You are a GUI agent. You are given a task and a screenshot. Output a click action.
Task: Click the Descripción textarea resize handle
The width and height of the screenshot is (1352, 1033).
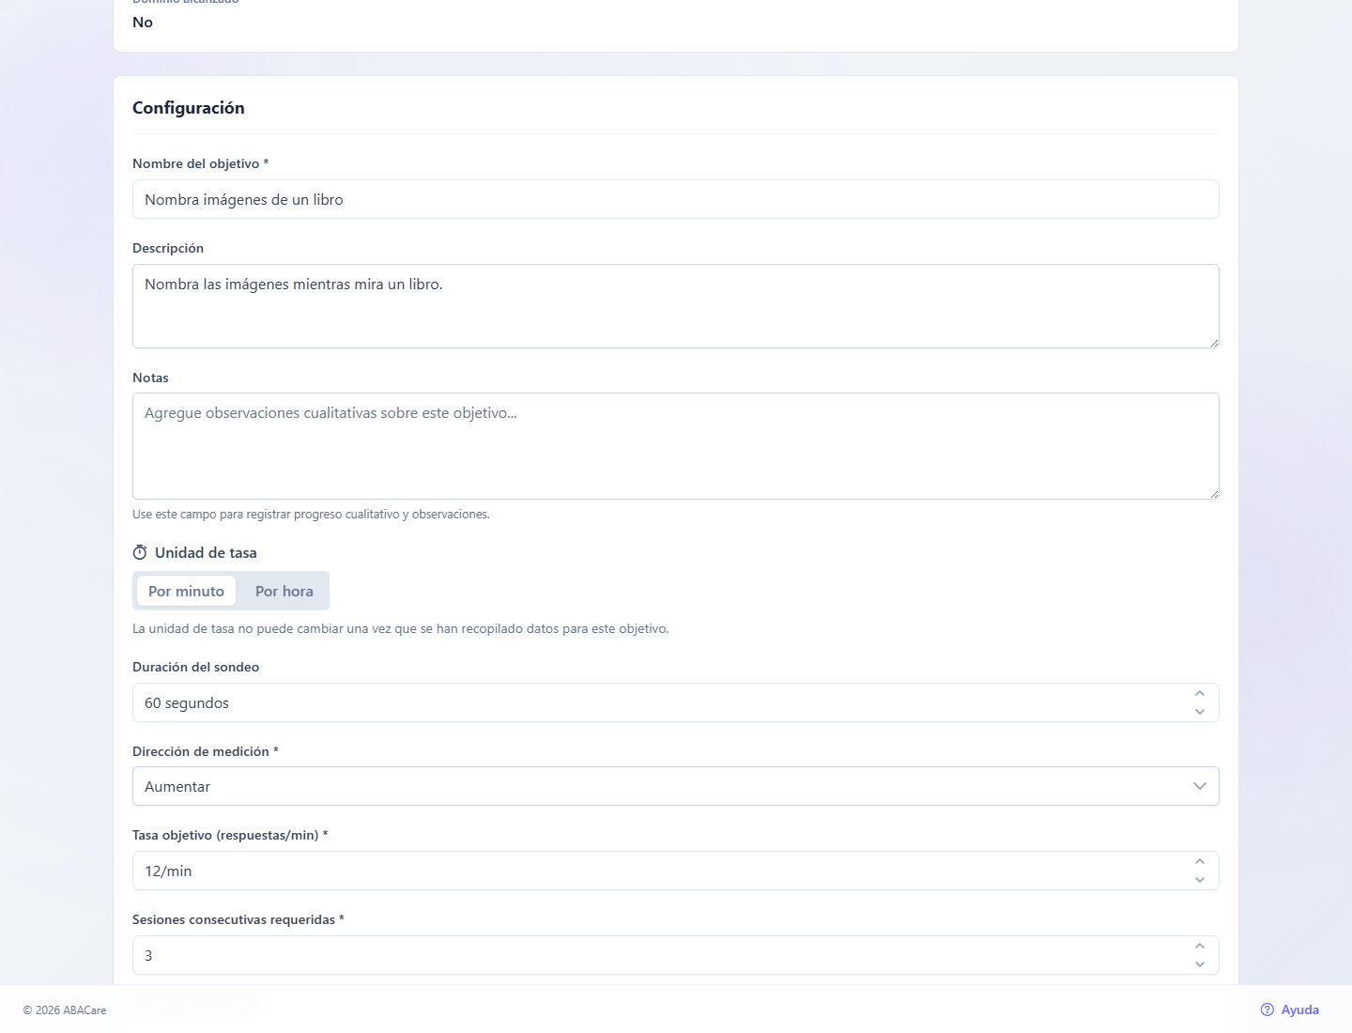tap(1214, 343)
